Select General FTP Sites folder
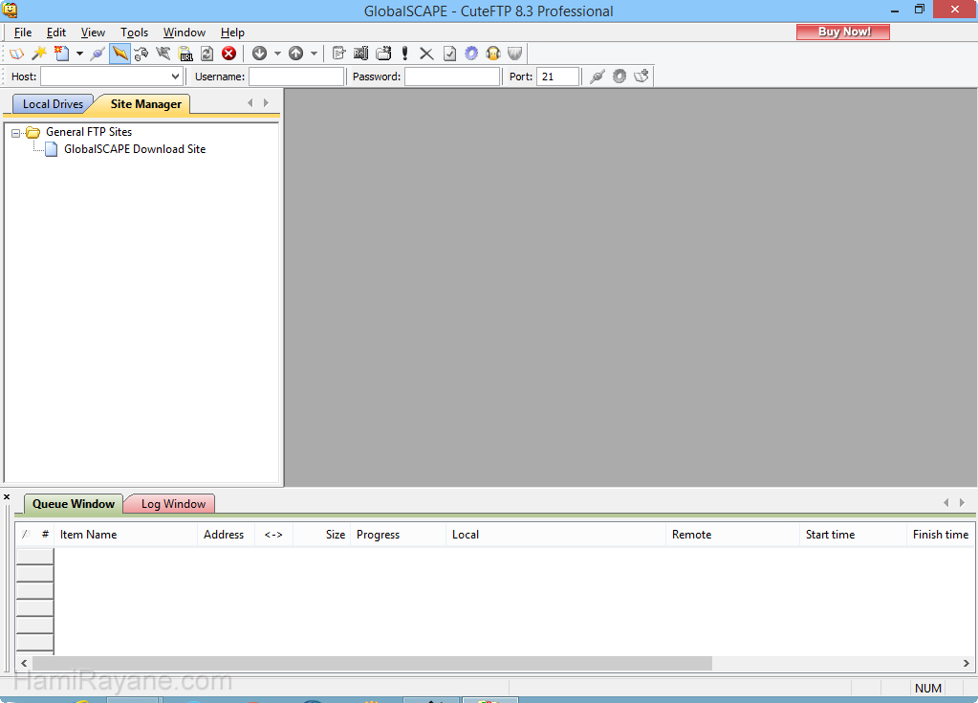The width and height of the screenshot is (978, 703). pos(89,132)
